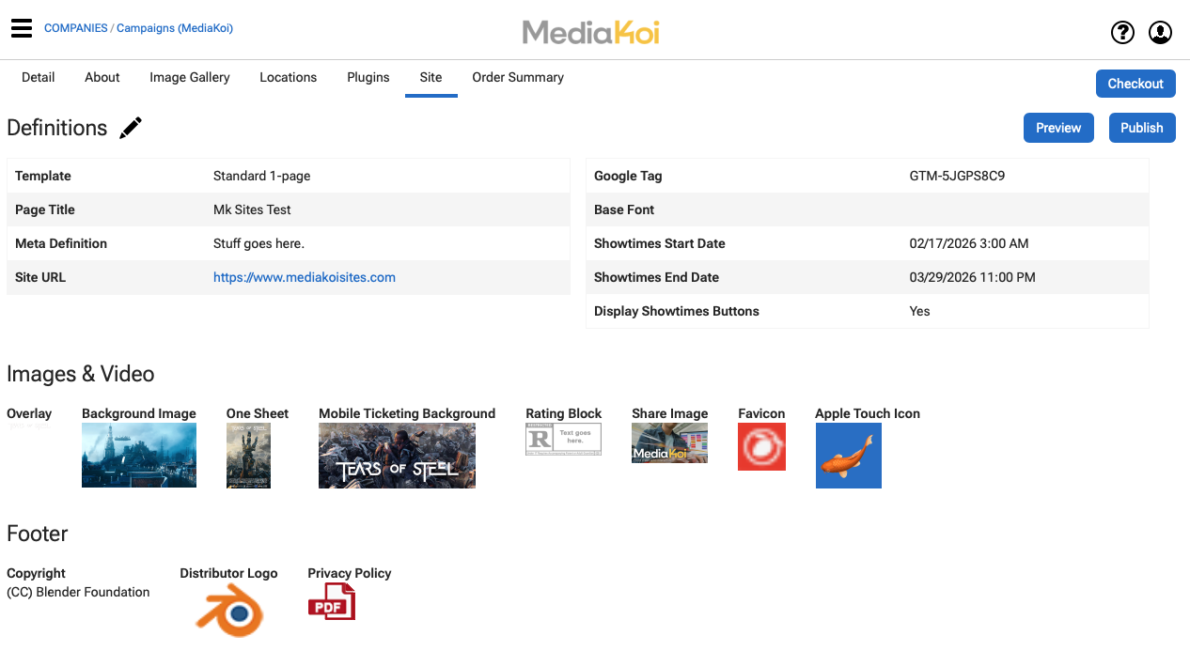Open the Overlay image thumbnail
The width and height of the screenshot is (1190, 651).
tap(28, 426)
